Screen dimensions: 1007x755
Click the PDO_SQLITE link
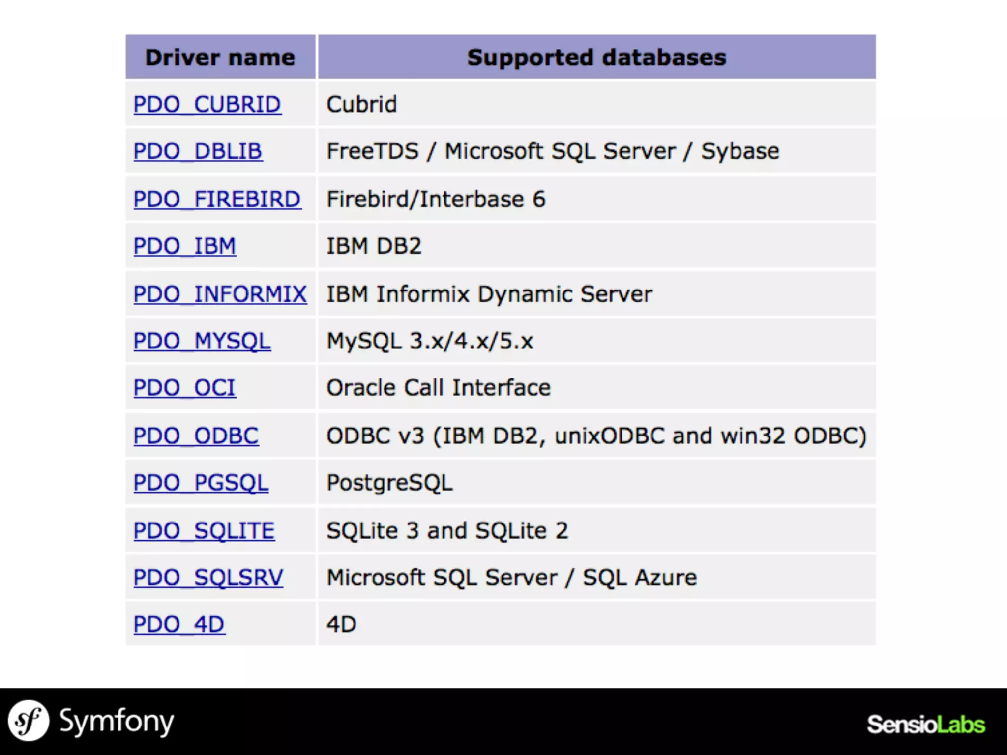click(x=204, y=530)
